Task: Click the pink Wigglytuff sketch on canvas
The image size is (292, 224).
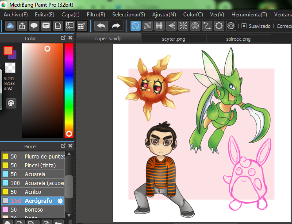Action: coord(248,173)
